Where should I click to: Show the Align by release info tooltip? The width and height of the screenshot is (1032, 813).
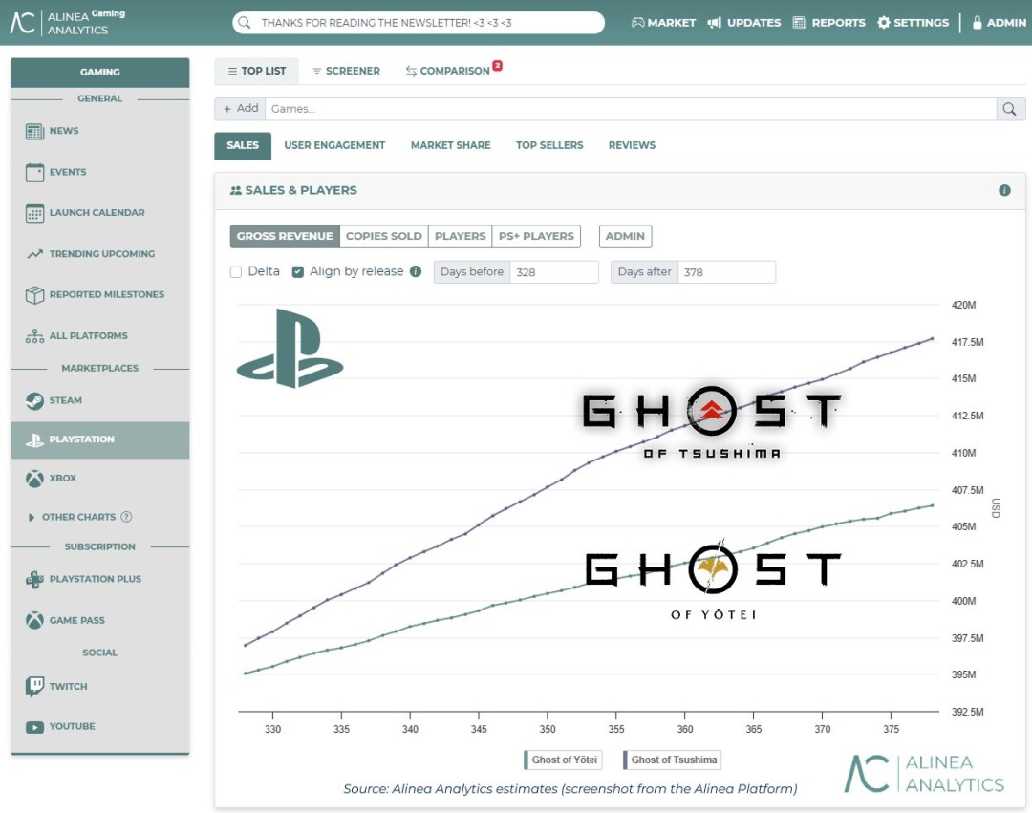click(416, 271)
